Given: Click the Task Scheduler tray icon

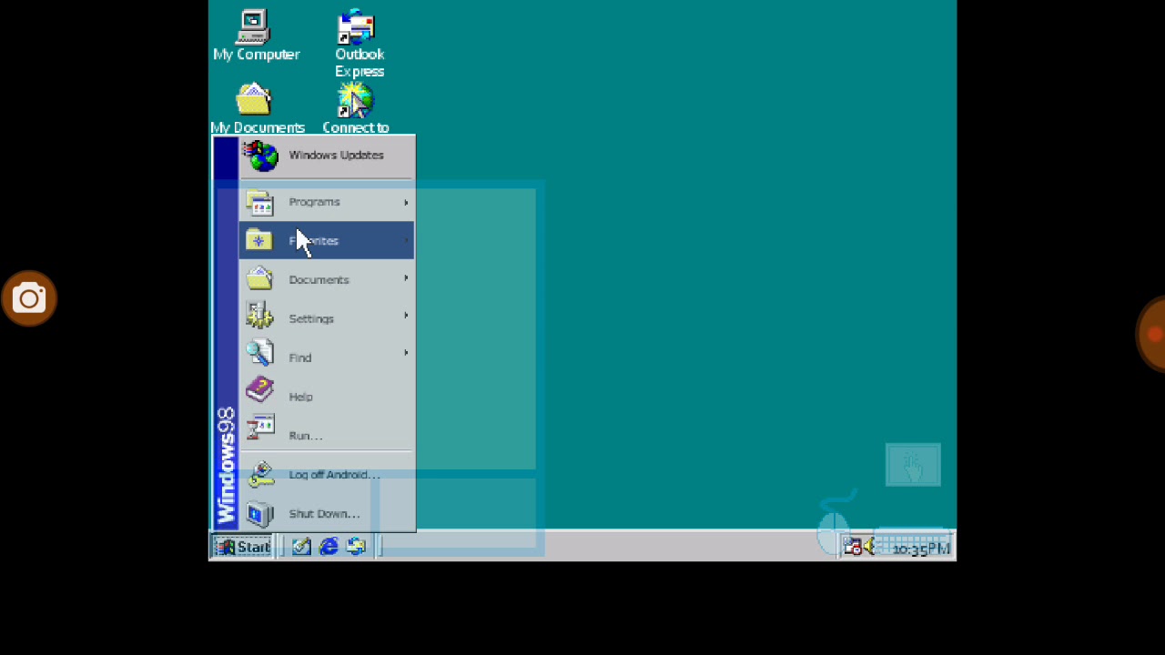Looking at the screenshot, I should click(852, 547).
